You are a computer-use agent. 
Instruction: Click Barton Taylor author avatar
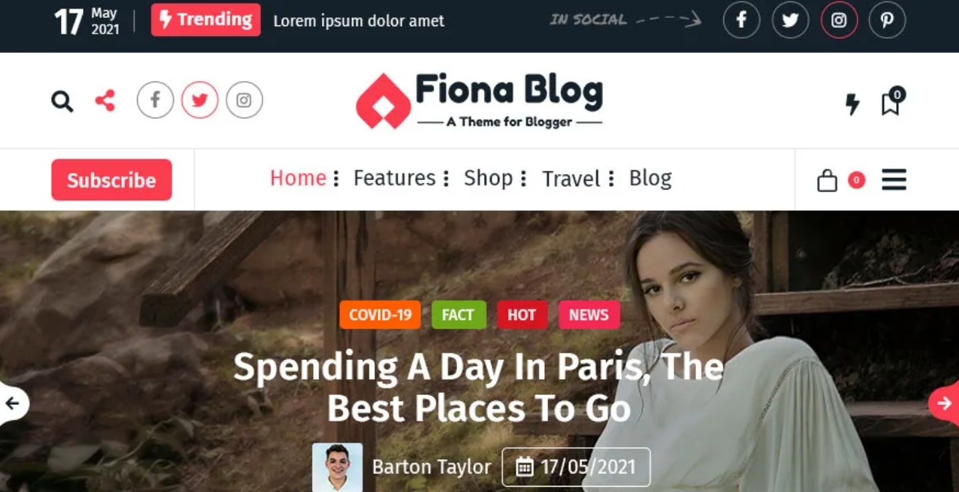point(337,467)
